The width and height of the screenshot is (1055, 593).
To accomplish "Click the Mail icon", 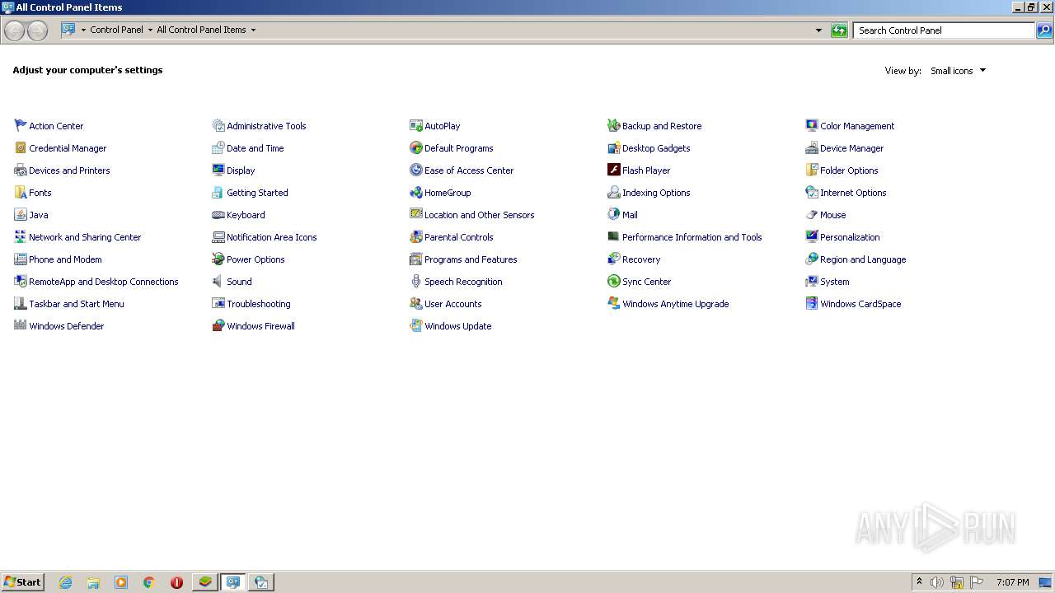I will tap(614, 214).
